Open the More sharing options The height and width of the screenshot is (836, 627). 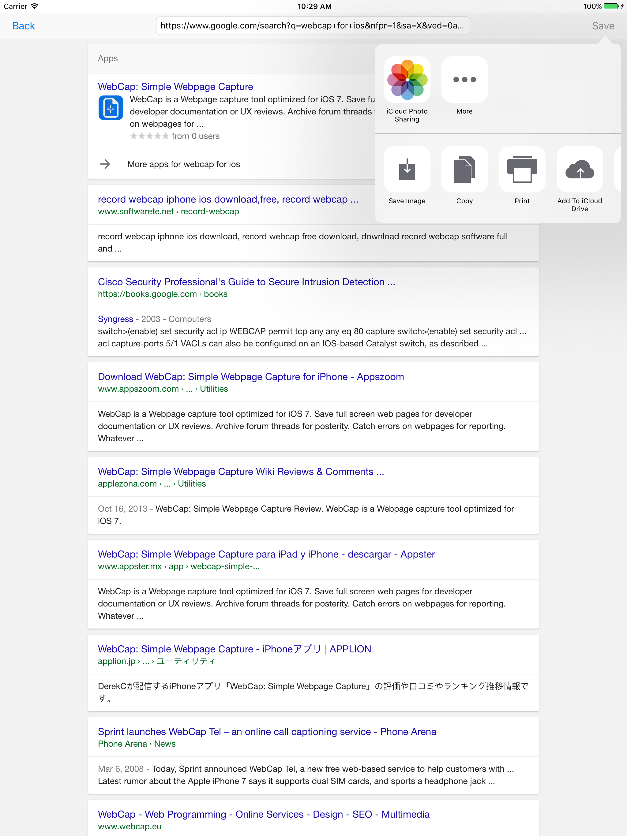point(464,79)
